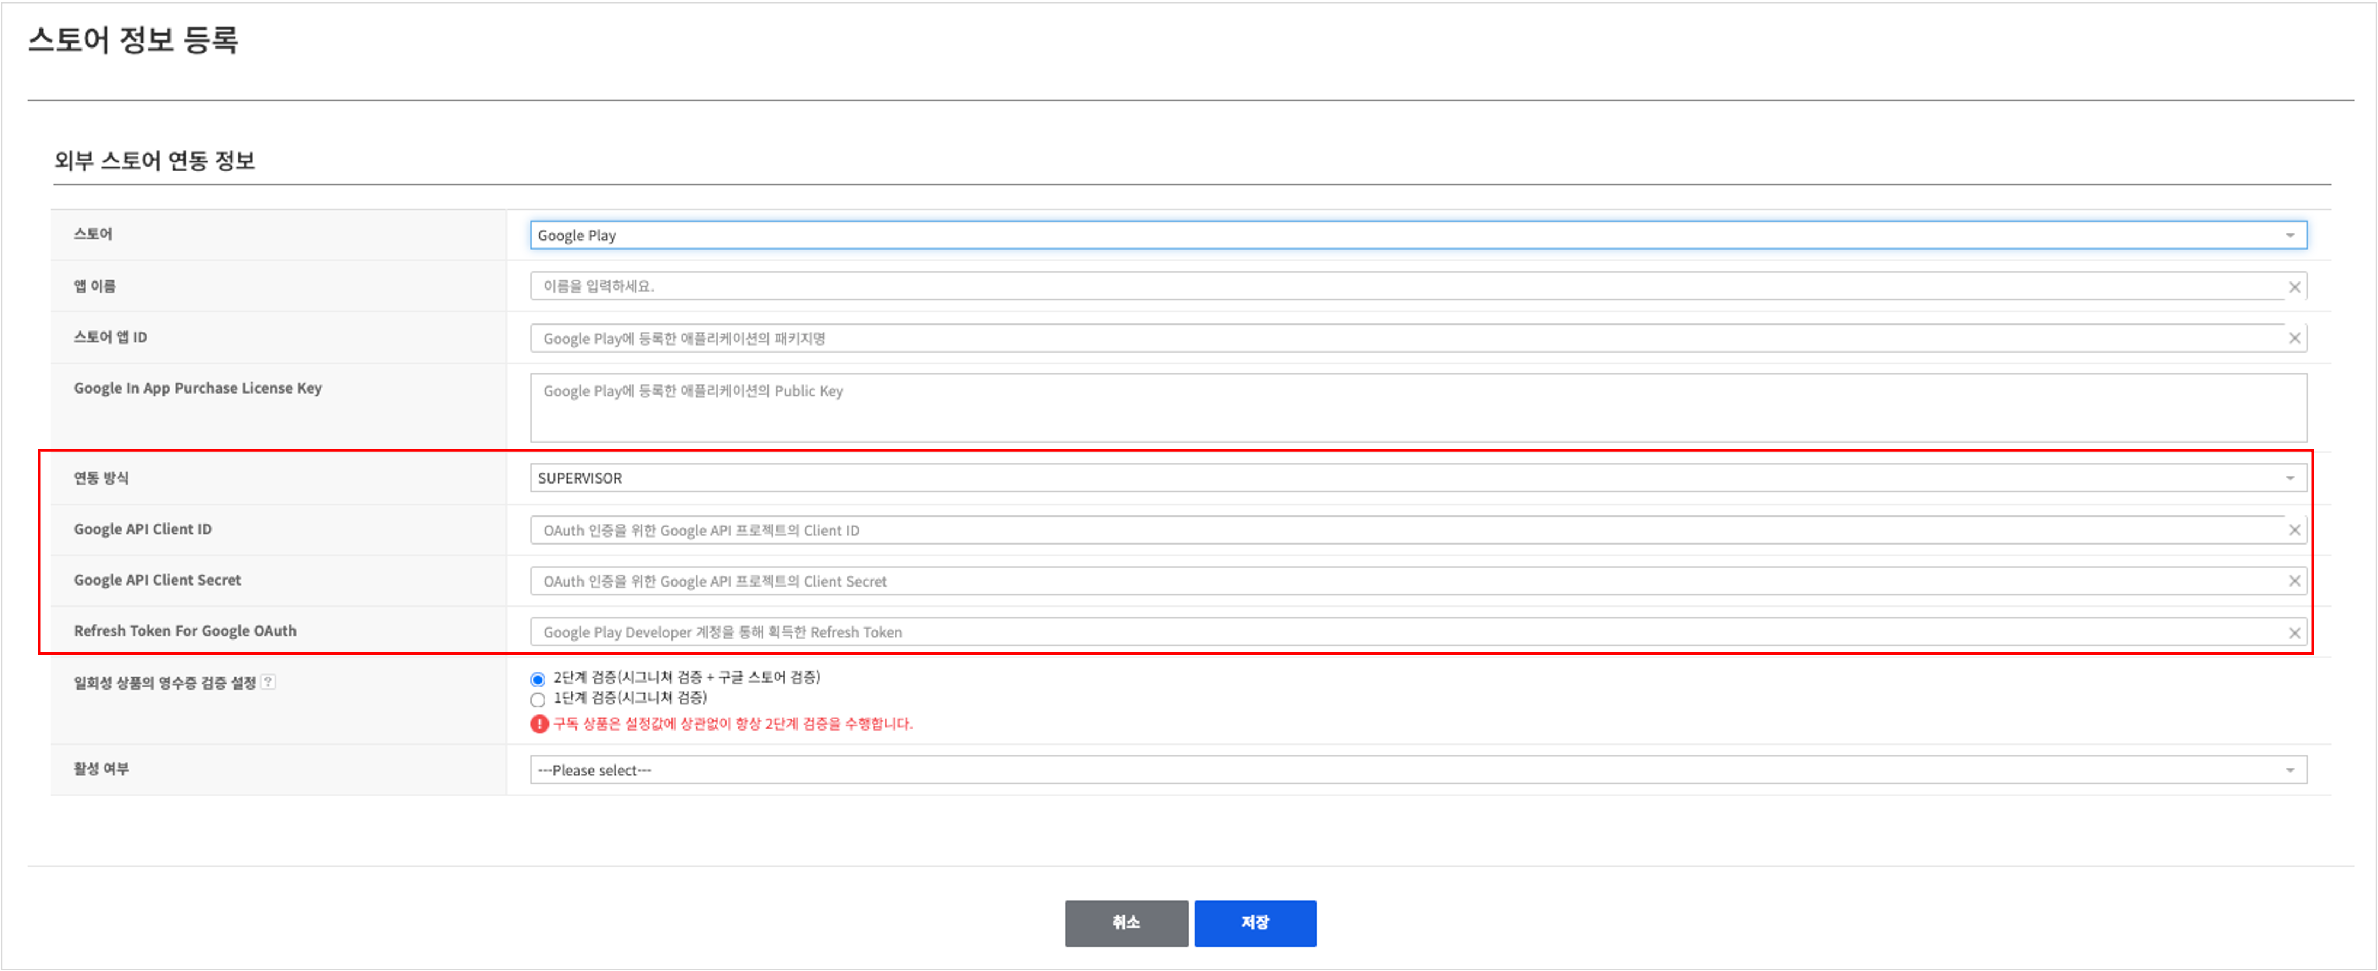Image resolution: width=2378 pixels, height=971 pixels.
Task: Open the 연동 방식 SUPERVISOR dropdown
Action: pos(1417,478)
